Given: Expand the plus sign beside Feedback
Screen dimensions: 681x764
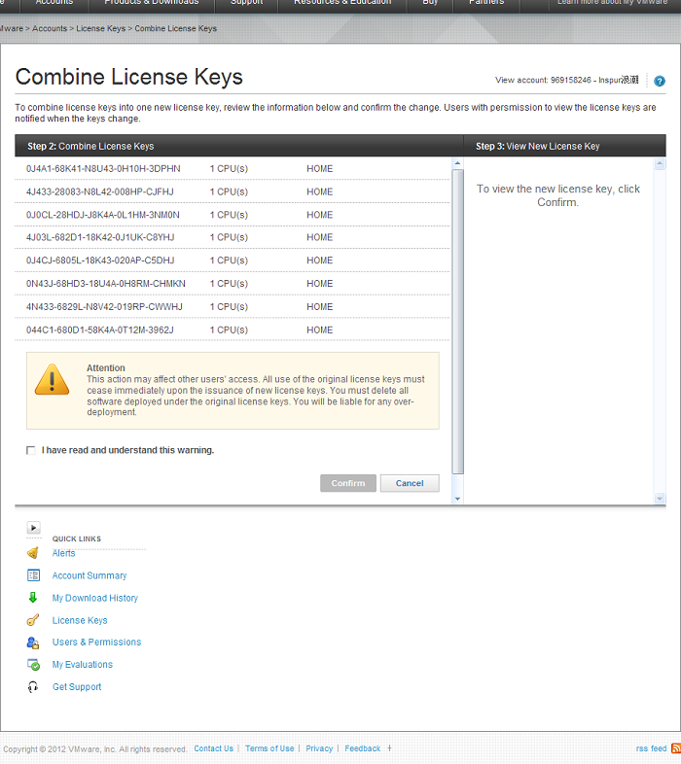Looking at the screenshot, I should tap(390, 748).
